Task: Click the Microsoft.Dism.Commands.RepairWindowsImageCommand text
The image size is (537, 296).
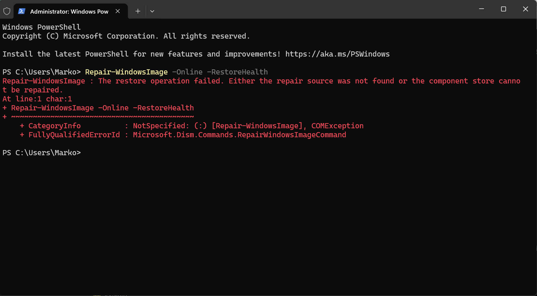Action: tap(239, 135)
